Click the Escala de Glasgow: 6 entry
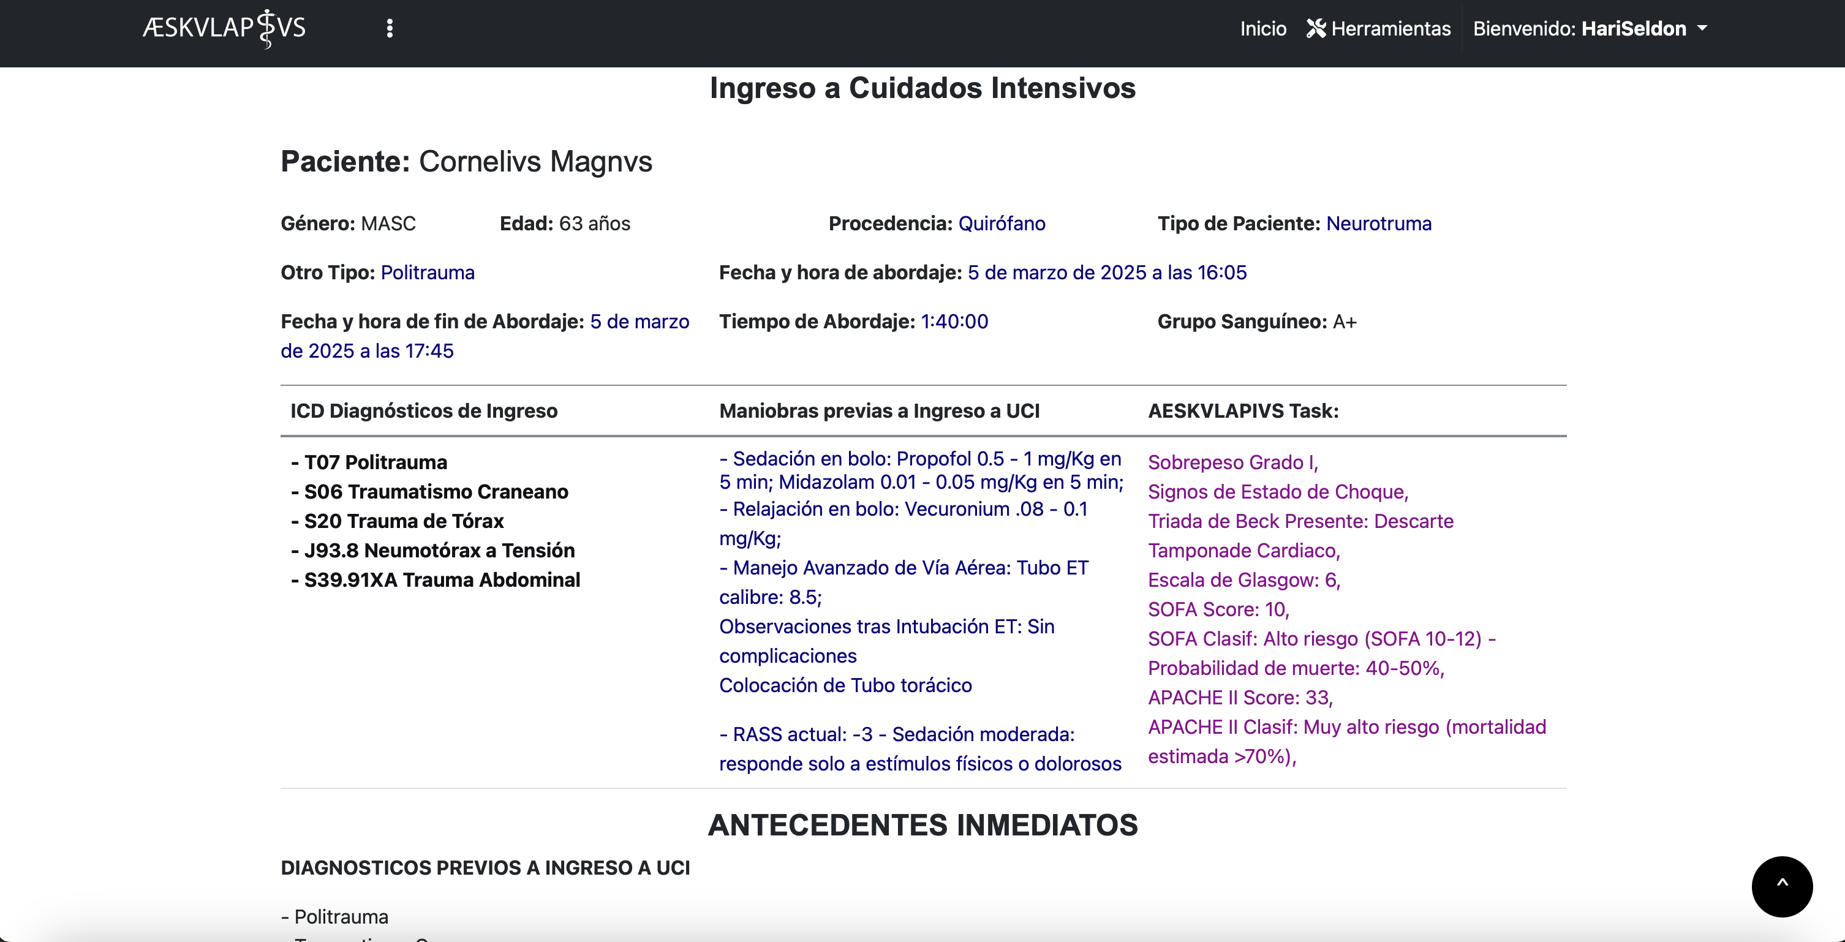1845x942 pixels. coord(1243,579)
